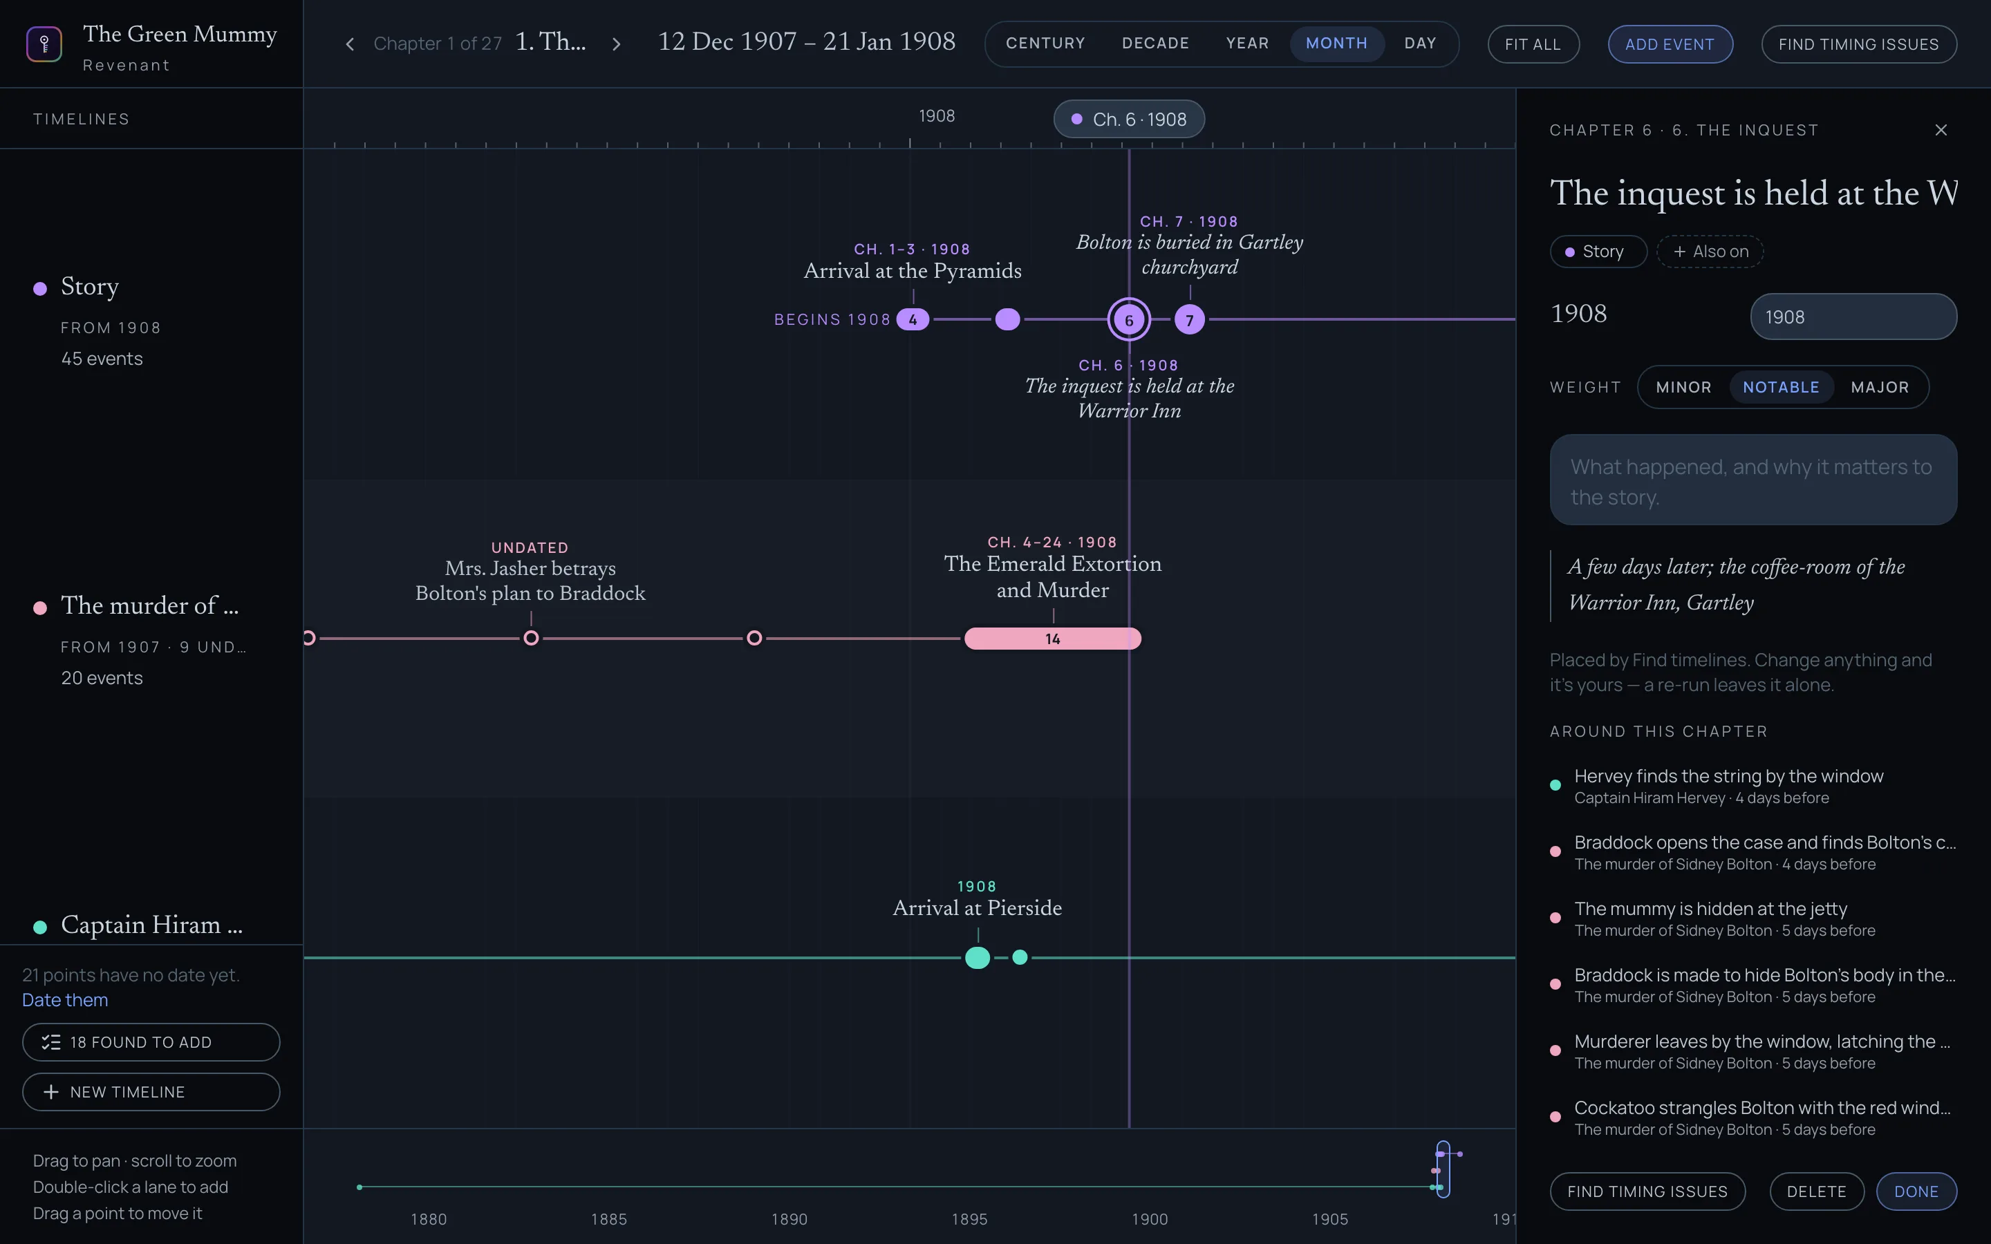
Task: Click the pink cluster bar labeled 14
Action: click(x=1052, y=639)
